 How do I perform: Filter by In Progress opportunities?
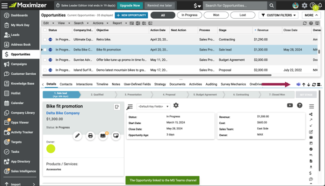[189, 15]
